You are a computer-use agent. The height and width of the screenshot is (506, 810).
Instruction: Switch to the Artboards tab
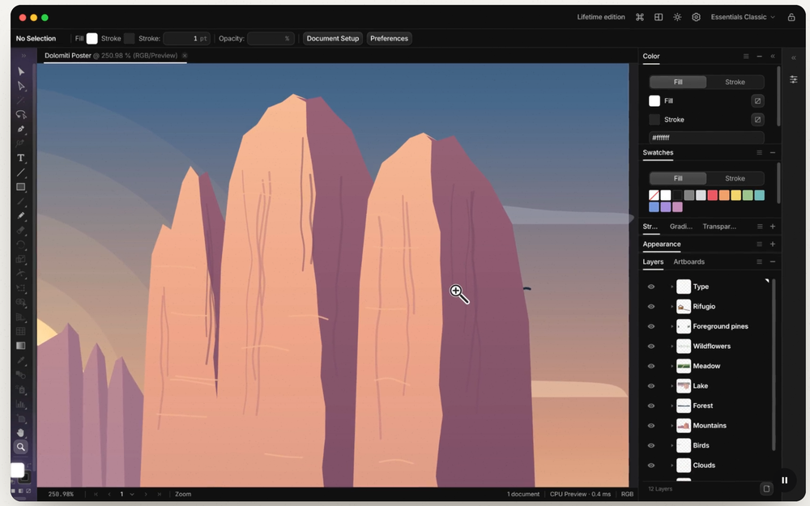(x=688, y=262)
